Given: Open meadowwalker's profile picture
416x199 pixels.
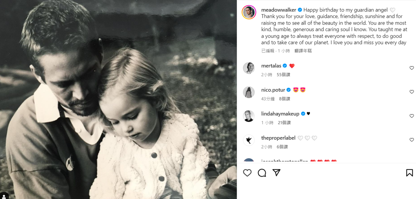Looking at the screenshot, I should click(x=249, y=12).
